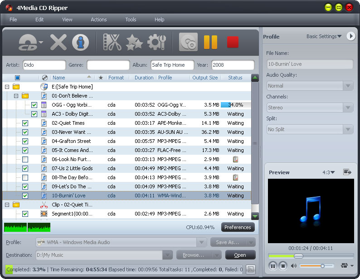The width and height of the screenshot is (360, 279).
Task: Click the Clip film-scissors toolbar icon
Action: (112, 42)
